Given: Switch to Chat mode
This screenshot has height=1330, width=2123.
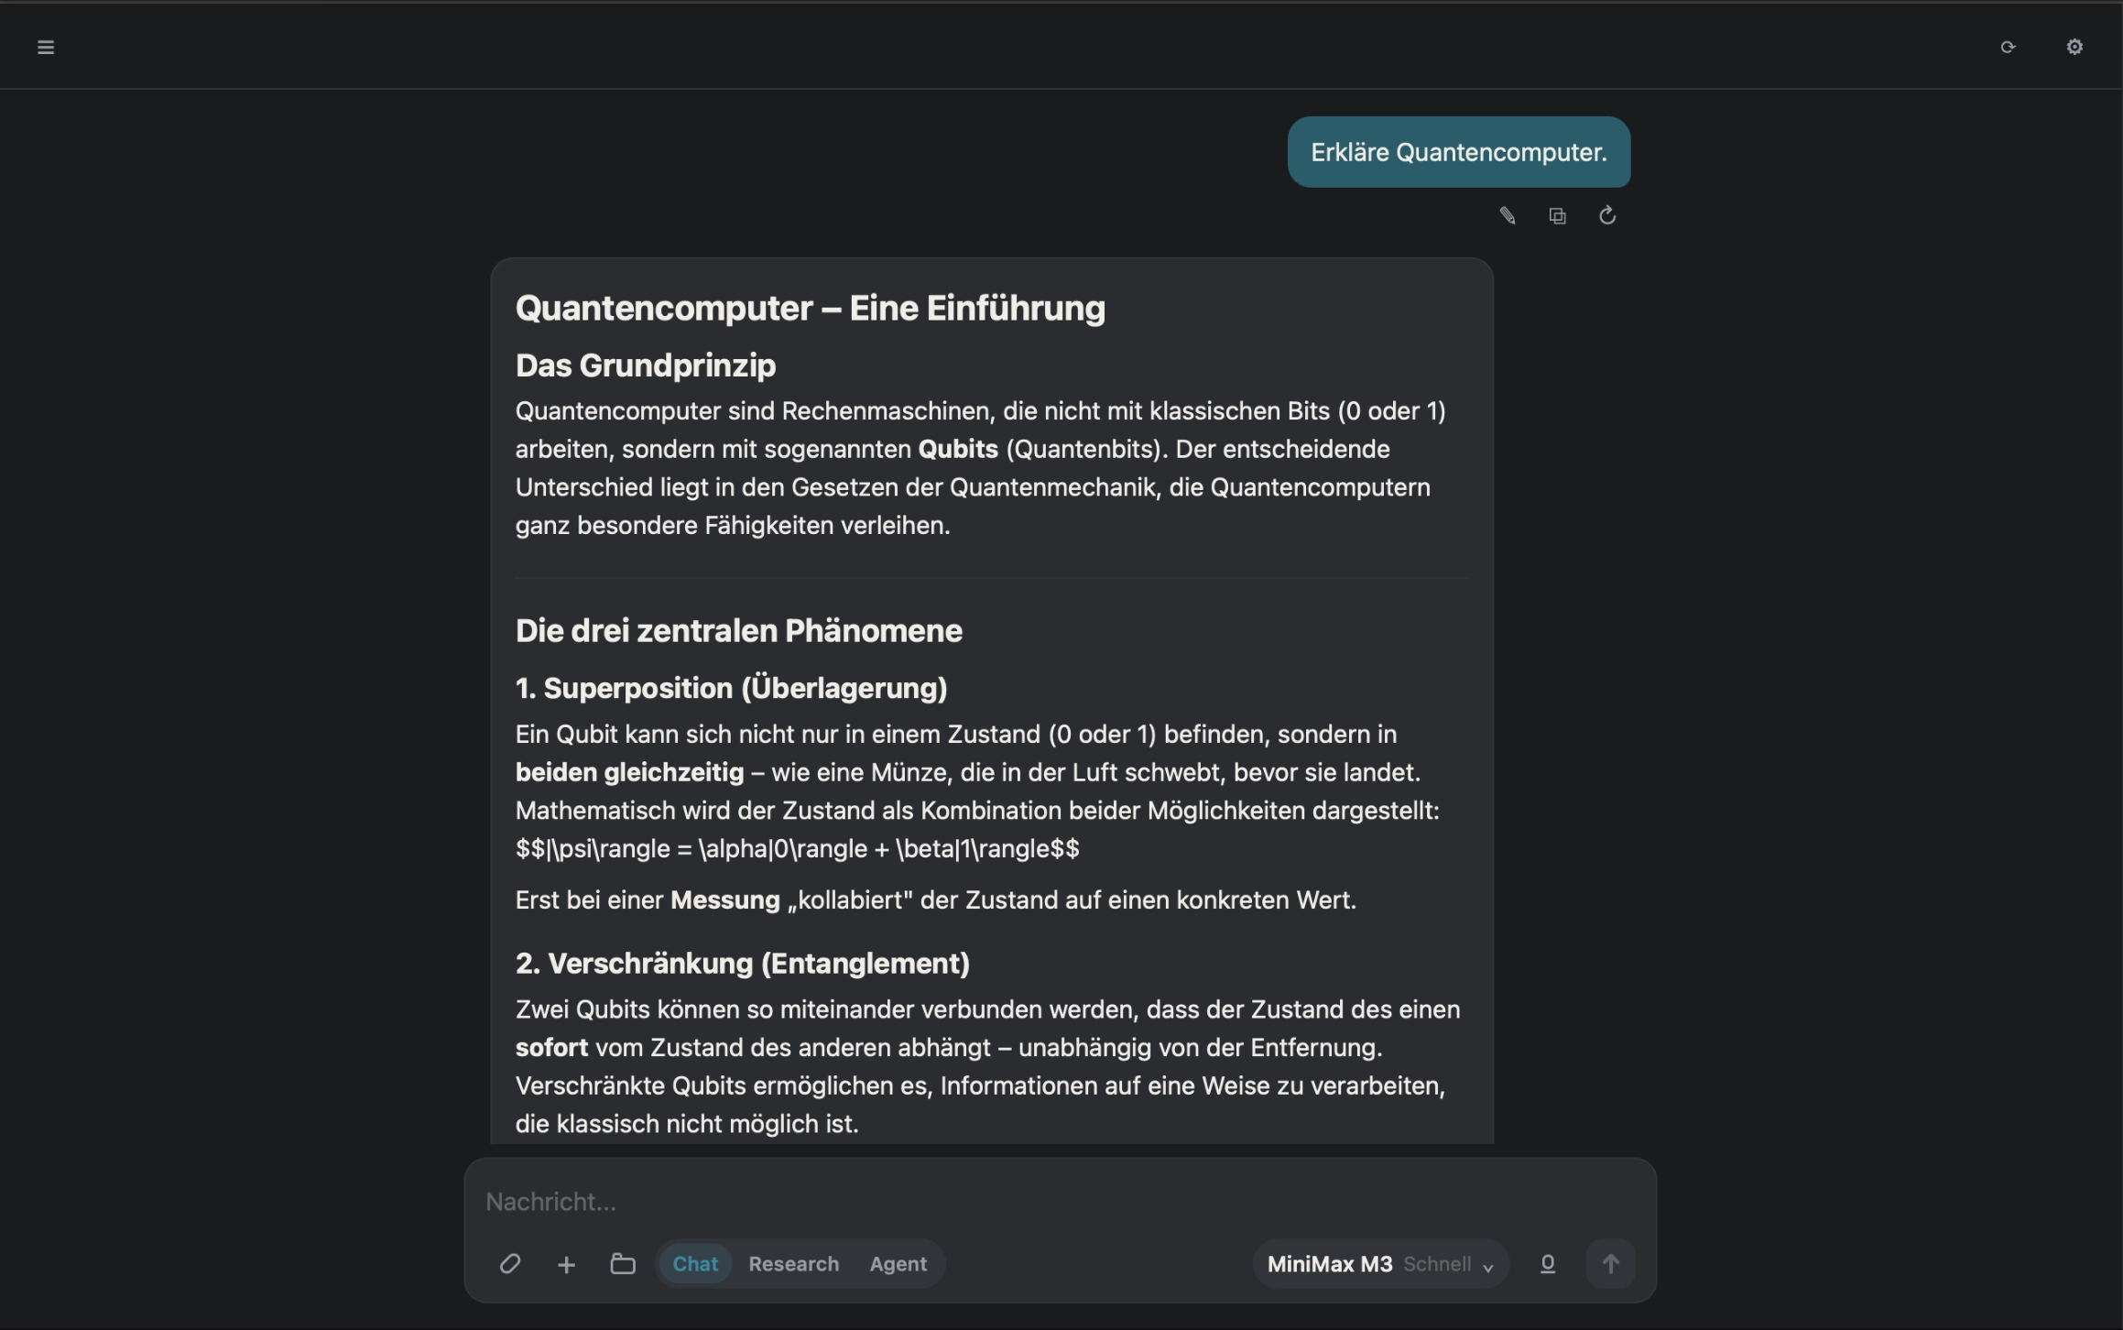Looking at the screenshot, I should (x=695, y=1264).
